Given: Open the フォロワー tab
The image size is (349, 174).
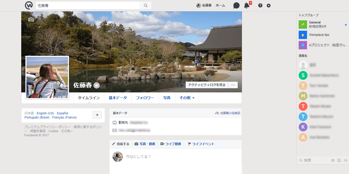Looking at the screenshot, I should click(x=145, y=98).
